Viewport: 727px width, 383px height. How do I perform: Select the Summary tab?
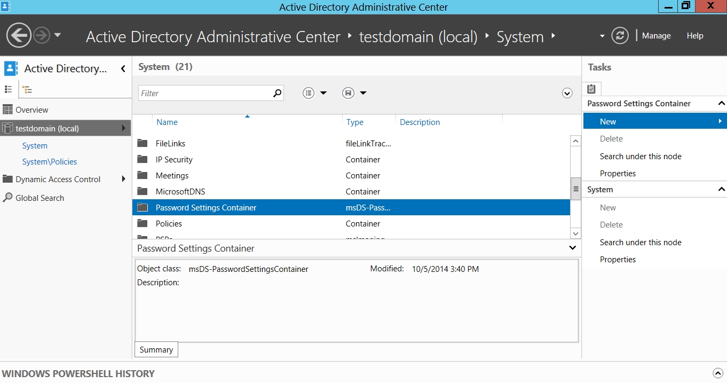pos(156,350)
